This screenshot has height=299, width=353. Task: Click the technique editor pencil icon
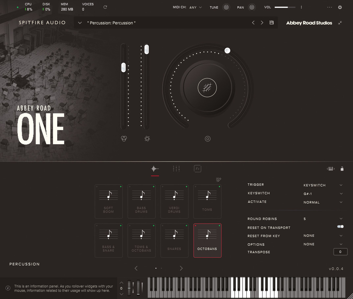(219, 180)
